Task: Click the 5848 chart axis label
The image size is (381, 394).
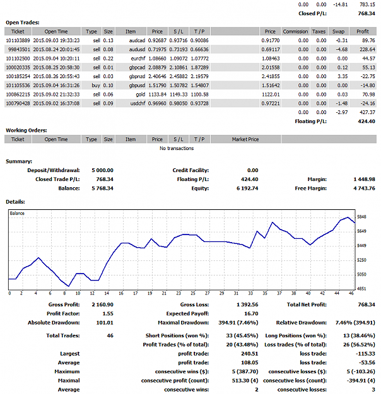Action: (361, 217)
